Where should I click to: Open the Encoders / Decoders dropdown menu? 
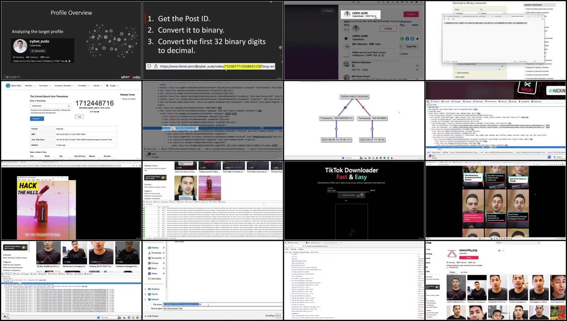click(64, 86)
